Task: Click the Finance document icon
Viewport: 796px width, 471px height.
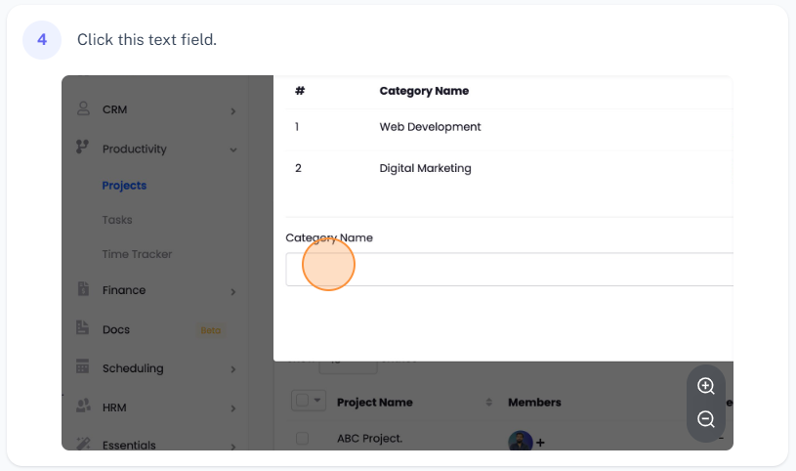Action: tap(83, 290)
